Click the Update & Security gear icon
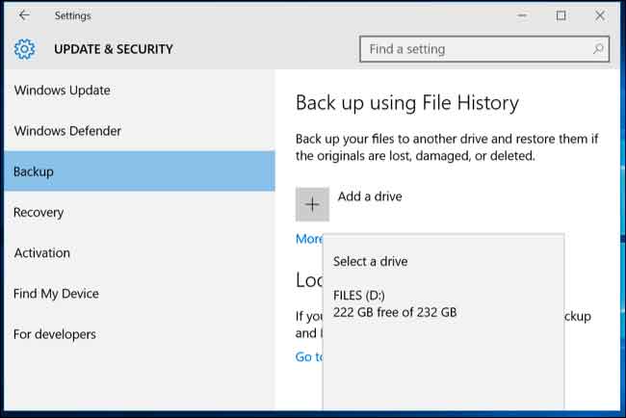The height and width of the screenshot is (418, 626). (x=24, y=49)
